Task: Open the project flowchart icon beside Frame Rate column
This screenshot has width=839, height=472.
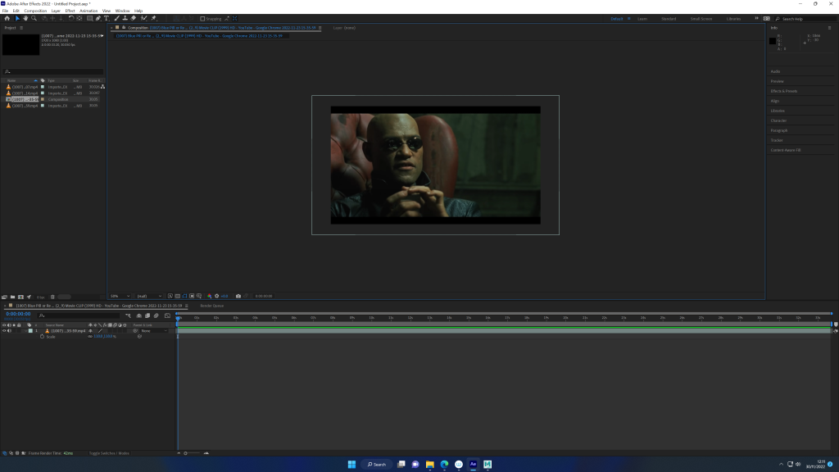Action: click(x=102, y=87)
